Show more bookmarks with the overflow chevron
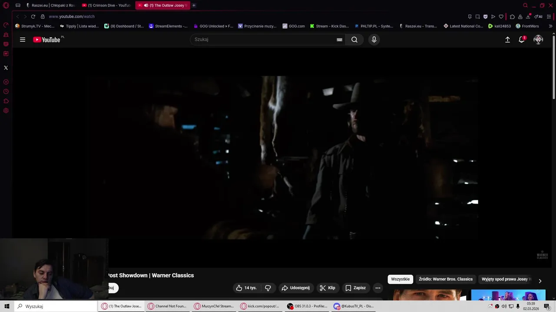Screen dimensions: 556x312 (x=550, y=26)
